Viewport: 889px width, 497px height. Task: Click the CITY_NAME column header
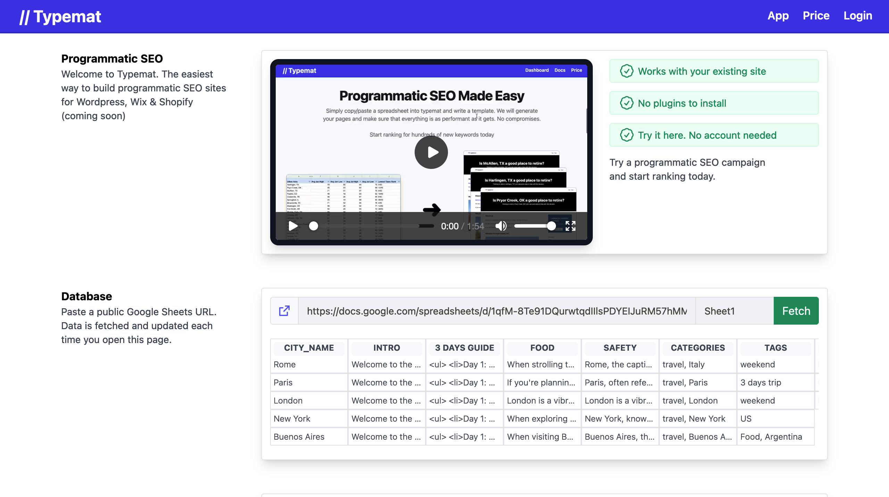pos(309,348)
